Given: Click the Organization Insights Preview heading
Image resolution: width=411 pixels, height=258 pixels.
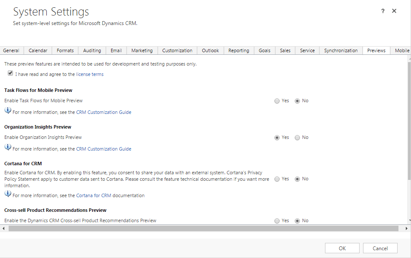Looking at the screenshot, I should pos(38,127).
